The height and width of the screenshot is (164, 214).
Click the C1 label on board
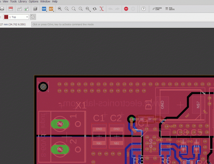pos(99,118)
